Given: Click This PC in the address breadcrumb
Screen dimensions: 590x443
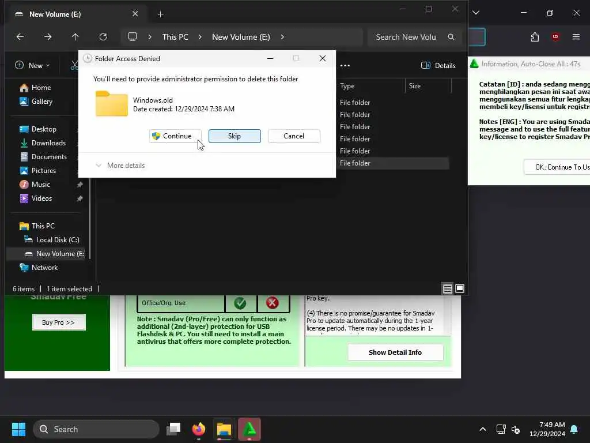Looking at the screenshot, I should [175, 37].
